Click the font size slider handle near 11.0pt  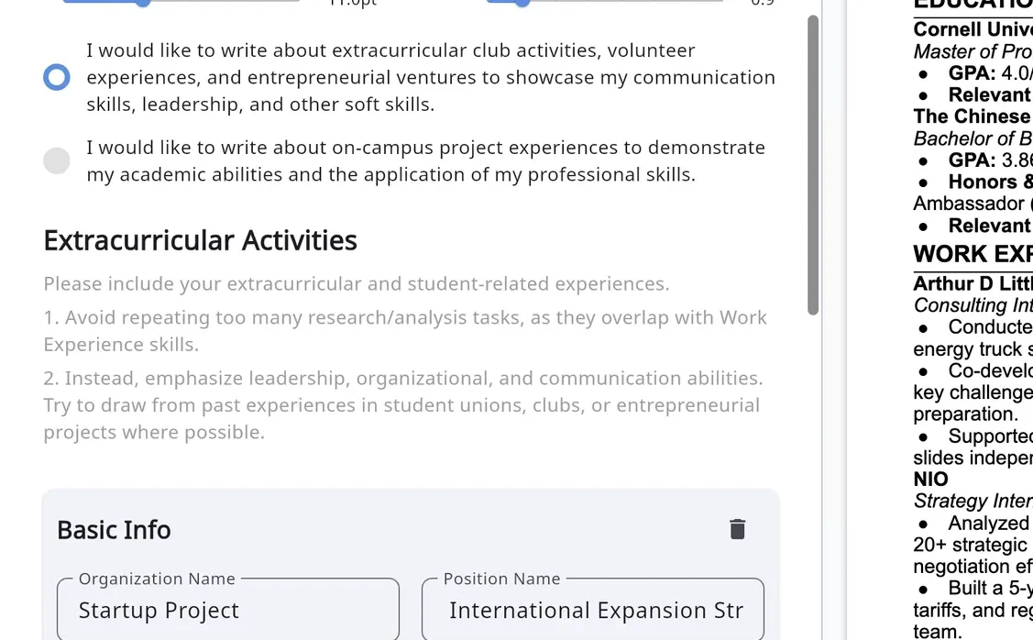(x=142, y=2)
